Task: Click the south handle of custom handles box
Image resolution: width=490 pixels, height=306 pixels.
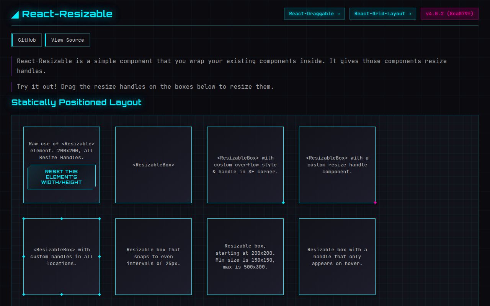Action: coord(62,295)
